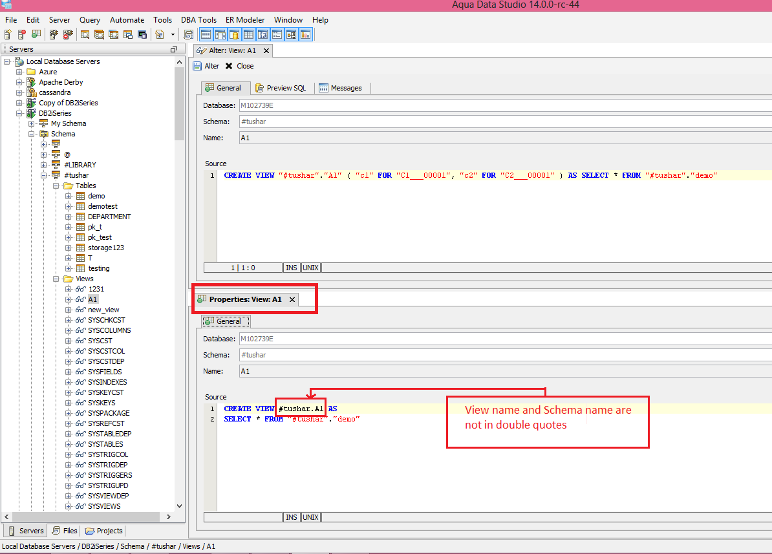Close the Properties: View: A1 tab
The image size is (772, 554).
pos(292,299)
